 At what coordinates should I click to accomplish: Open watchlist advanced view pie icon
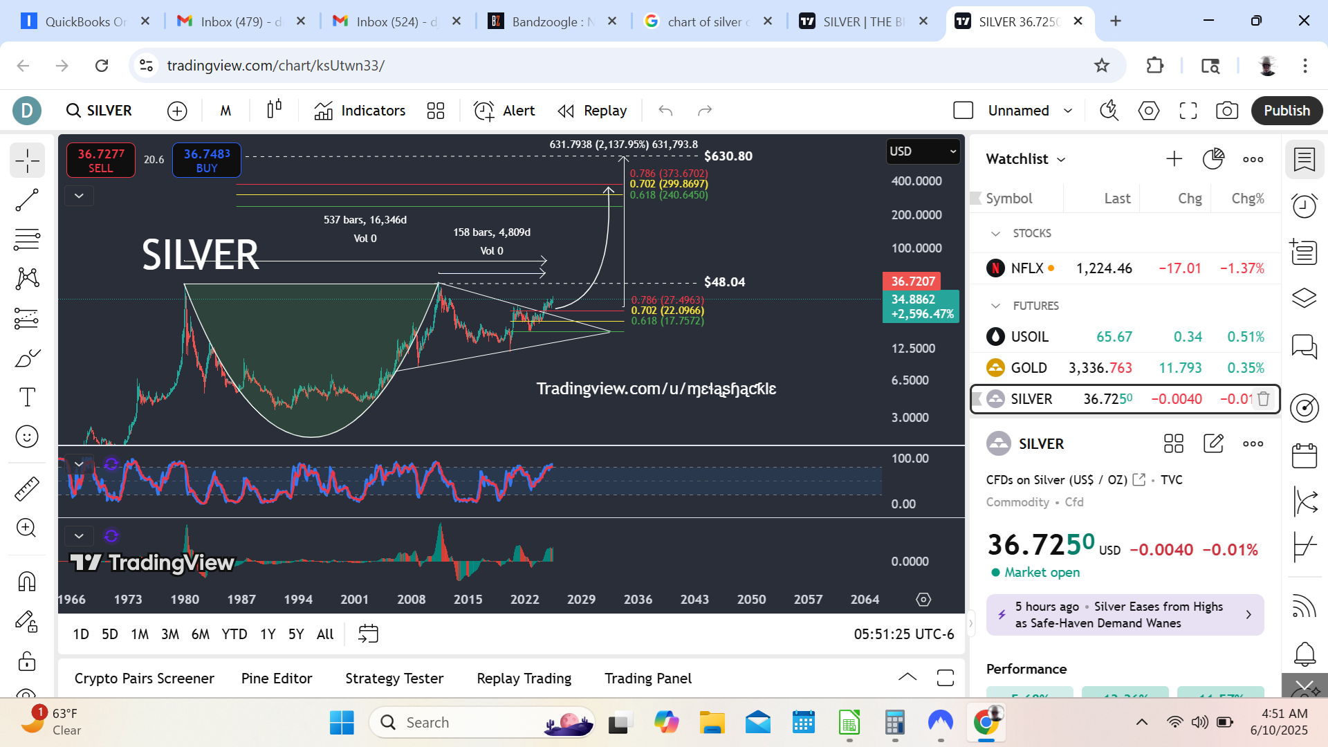click(1213, 159)
